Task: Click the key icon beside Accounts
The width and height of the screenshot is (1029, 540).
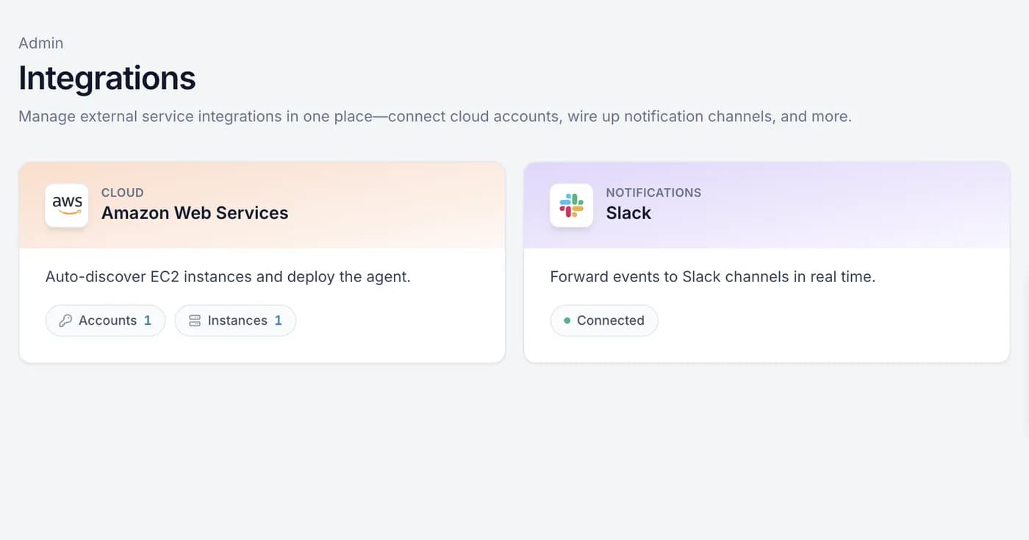Action: pos(65,320)
